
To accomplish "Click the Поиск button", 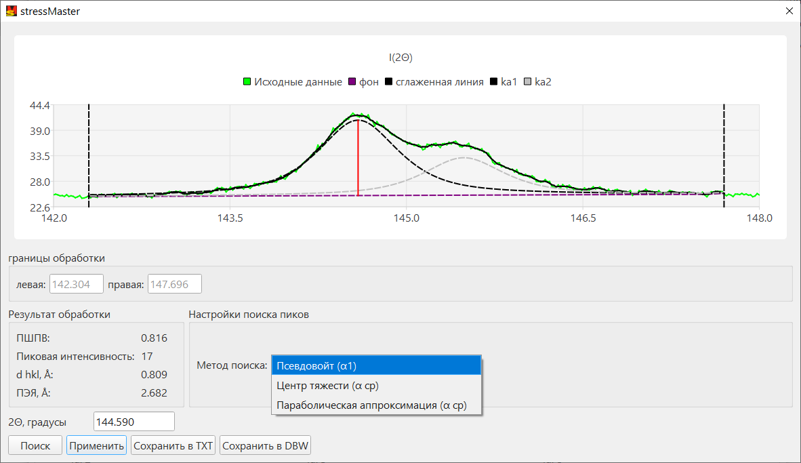I will 35,445.
